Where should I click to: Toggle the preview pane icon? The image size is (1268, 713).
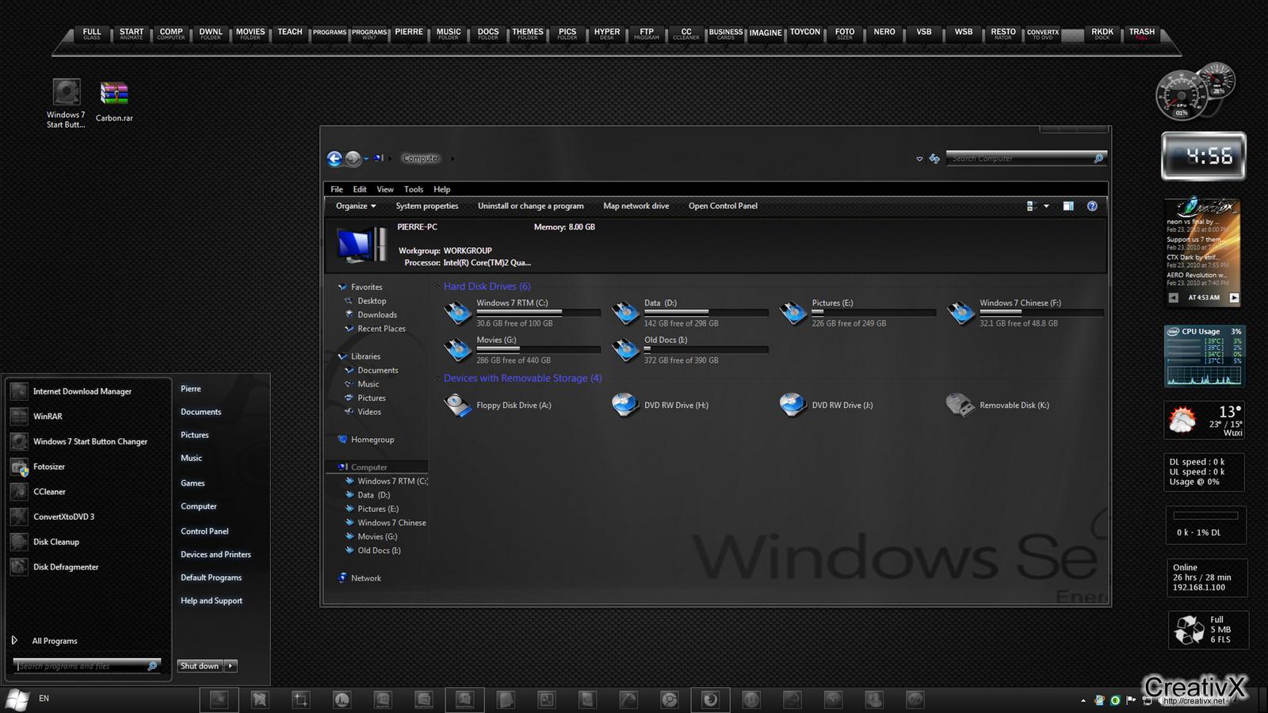pyautogui.click(x=1068, y=206)
